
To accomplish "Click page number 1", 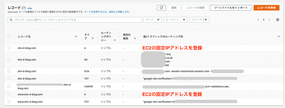I will point(264,20).
